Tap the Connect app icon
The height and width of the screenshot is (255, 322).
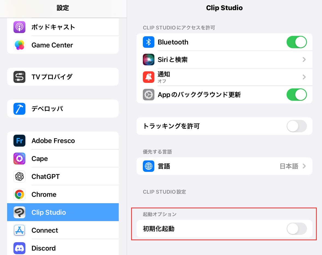coord(19,230)
